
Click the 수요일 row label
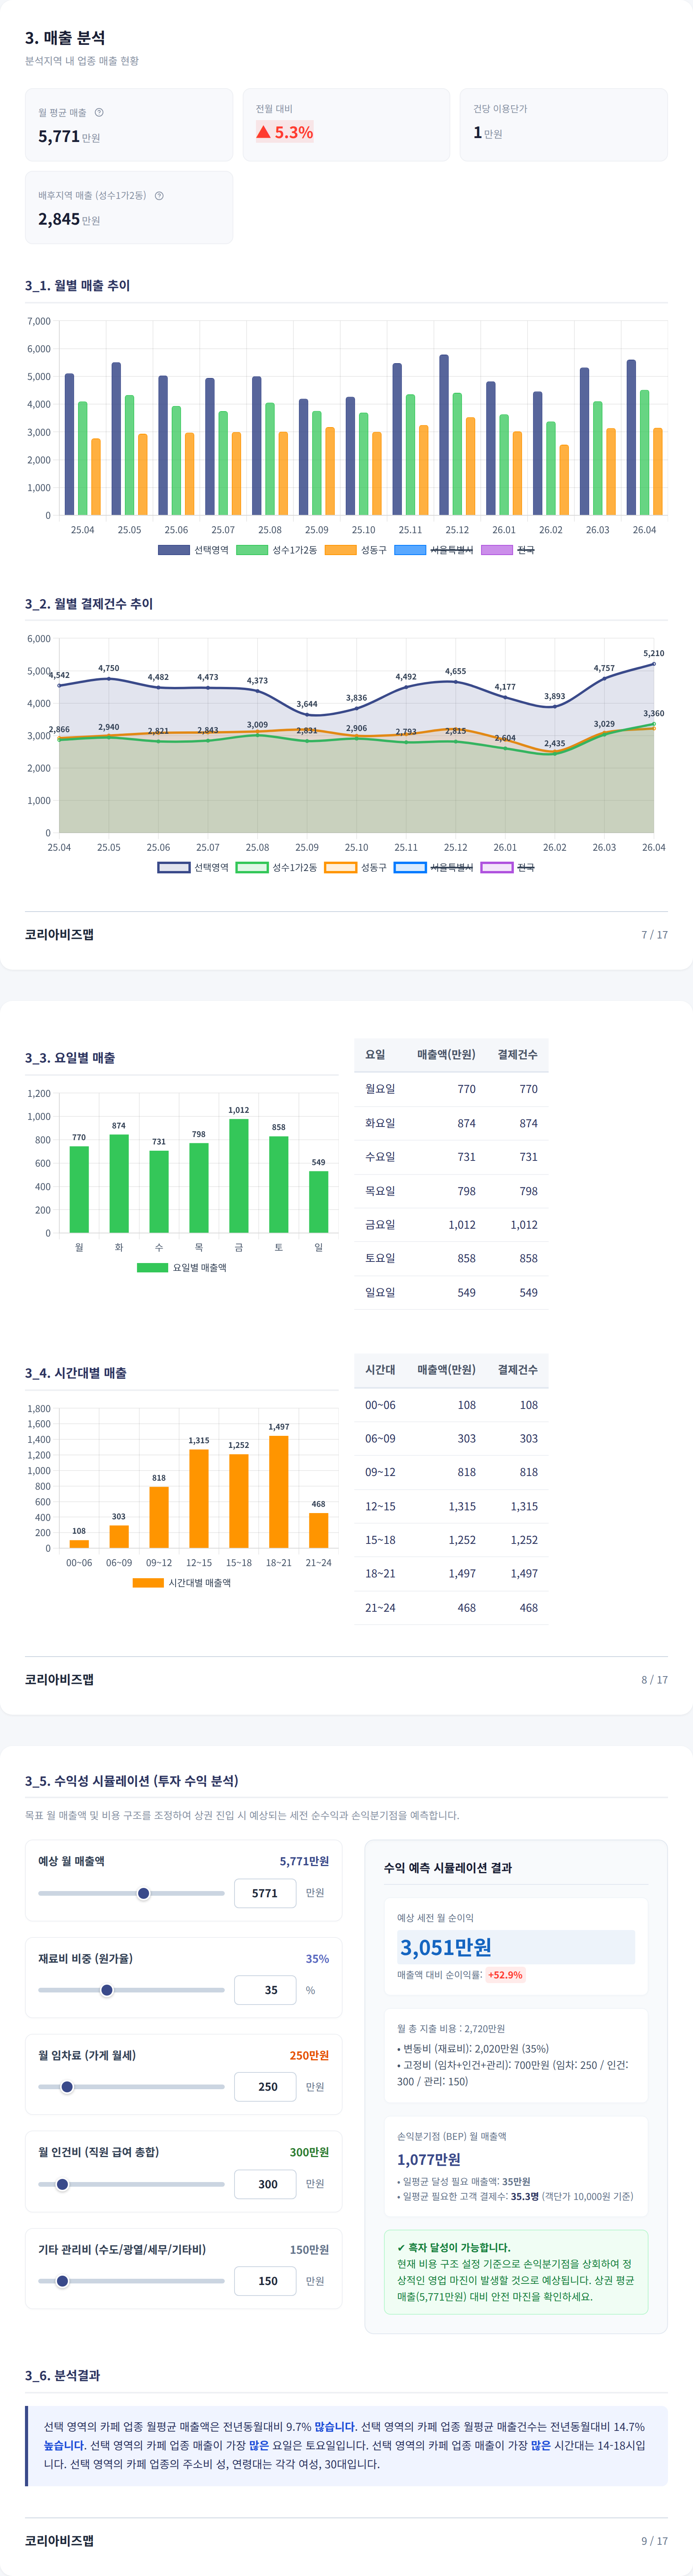pyautogui.click(x=380, y=1157)
